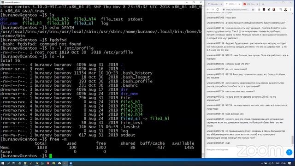Click the terminal window vertical scrollbar
Screen dimensions: 295x166
point(203,81)
